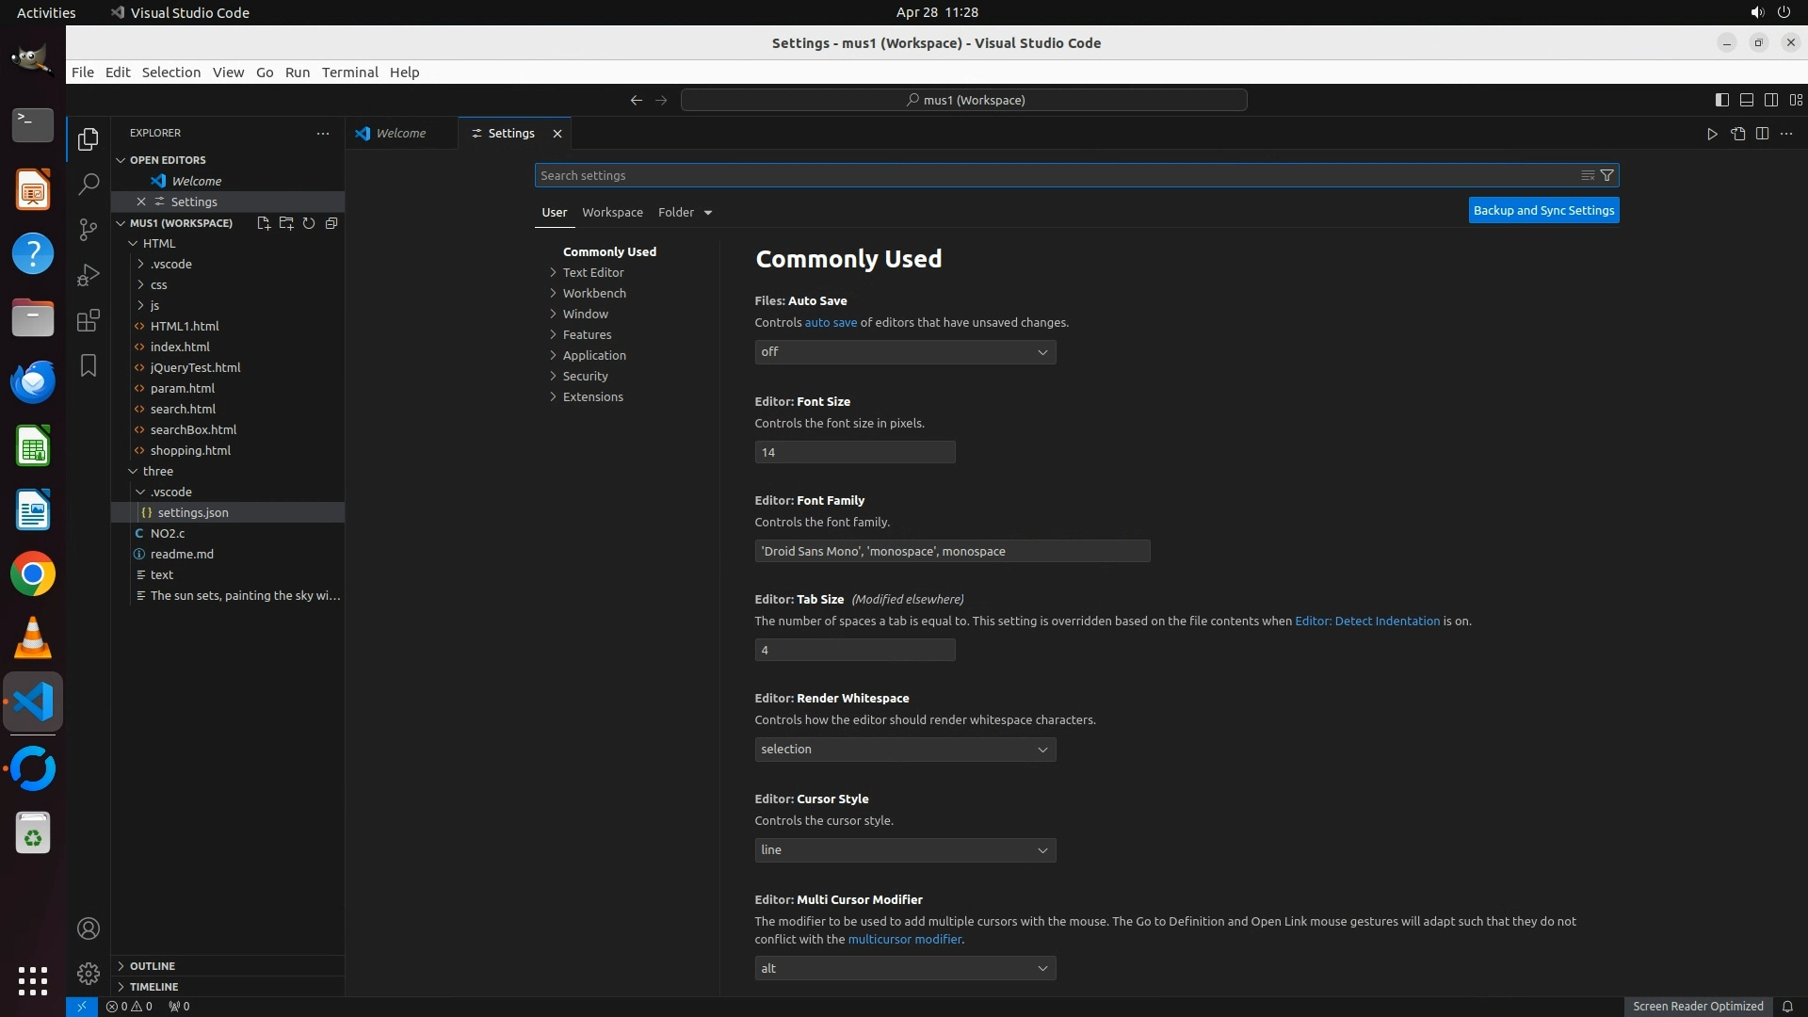Open the Search view in activity bar
This screenshot has width=1808, height=1017.
coord(89,185)
